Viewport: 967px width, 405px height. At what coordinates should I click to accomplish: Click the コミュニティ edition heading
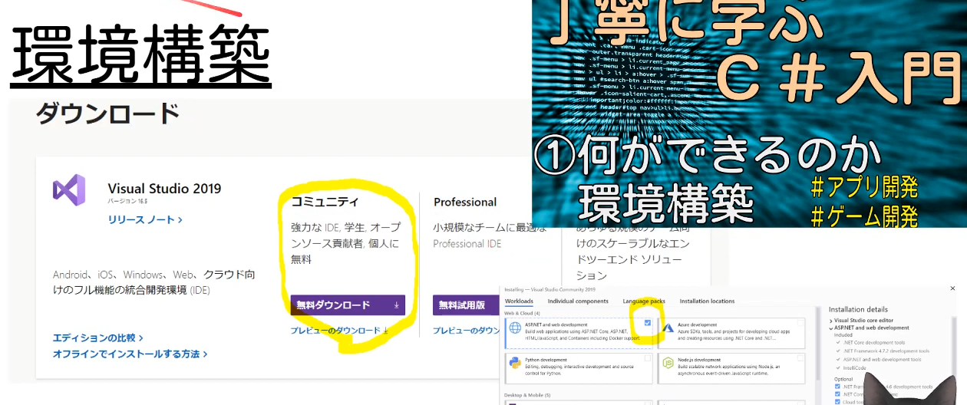pos(325,202)
